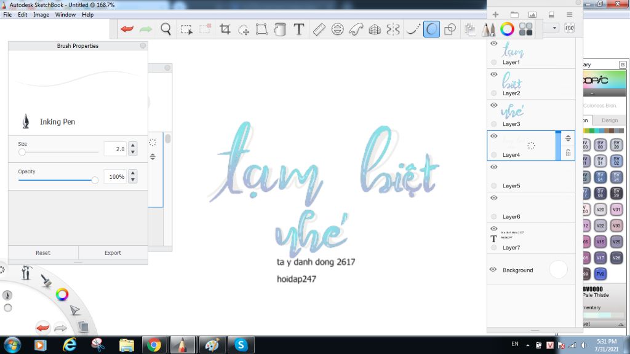Open Google Chrome from the taskbar
The image size is (630, 354).
(x=154, y=345)
